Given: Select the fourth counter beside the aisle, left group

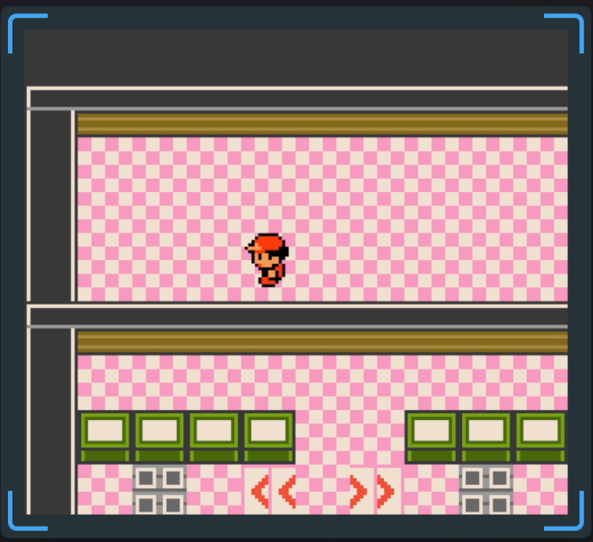Looking at the screenshot, I should [x=268, y=437].
